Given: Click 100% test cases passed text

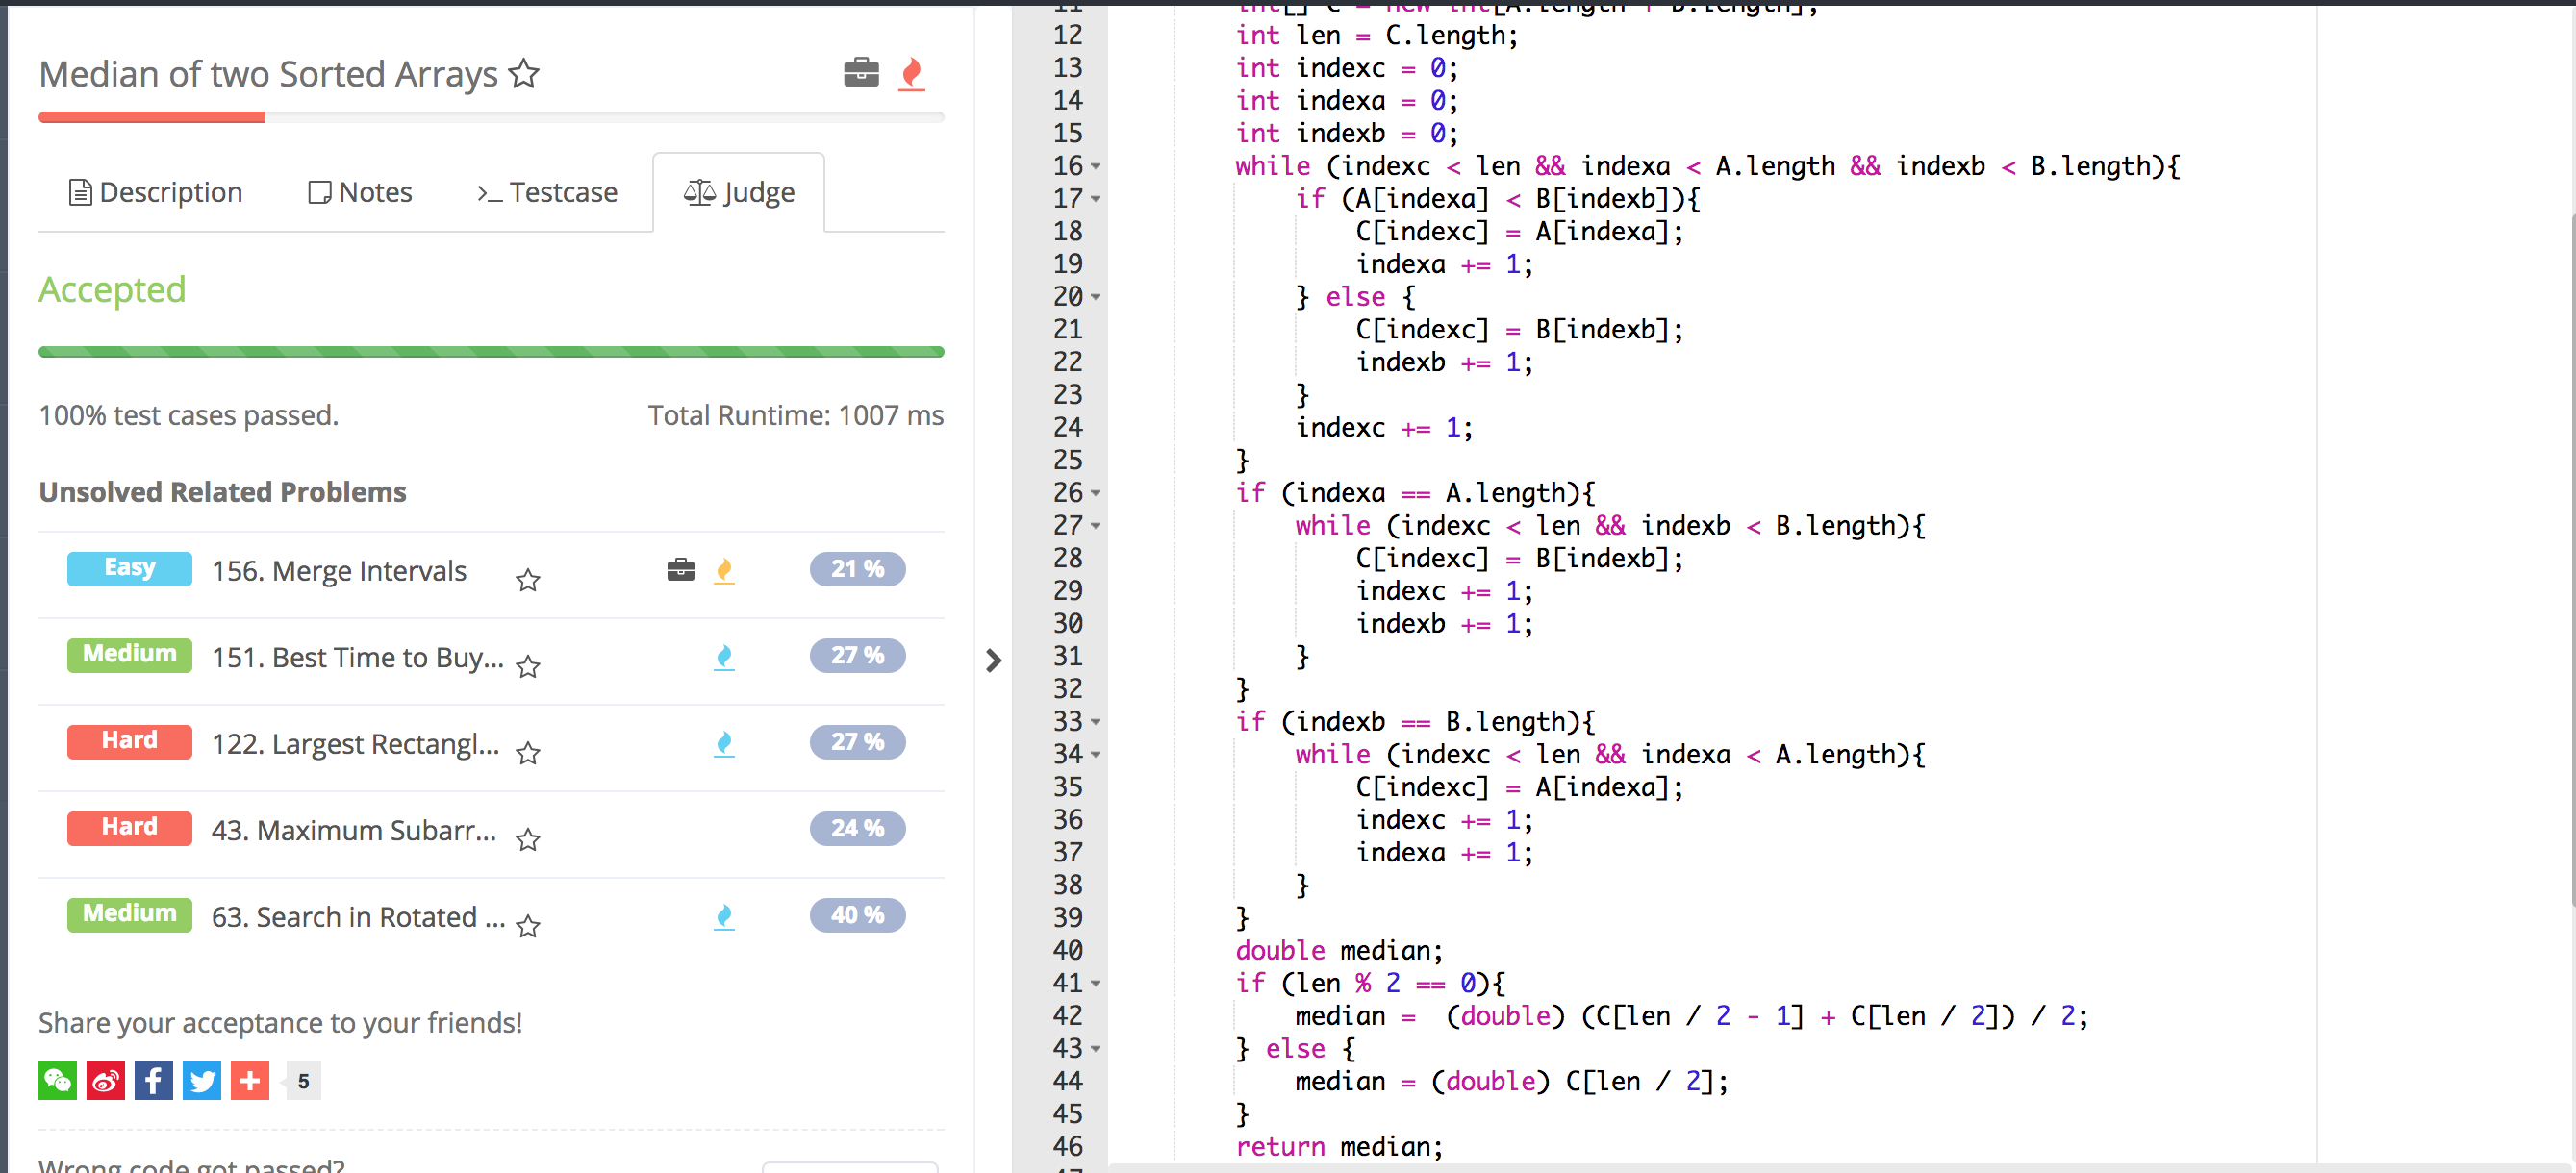Looking at the screenshot, I should pyautogui.click(x=188, y=415).
